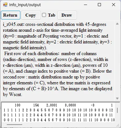Copy the output text with Copy button
The height and width of the screenshot is (128, 121).
pos(31,15)
